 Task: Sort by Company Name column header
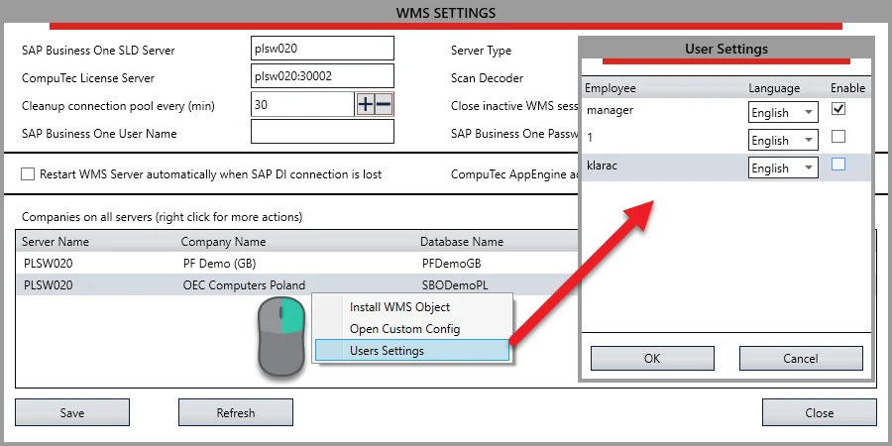click(x=223, y=242)
